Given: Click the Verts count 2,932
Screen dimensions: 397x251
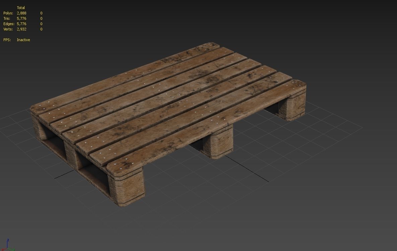Looking at the screenshot, I should [21, 29].
